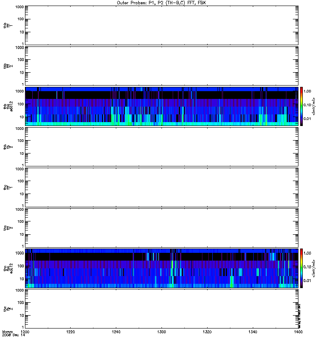This screenshot has height=344, width=323.
Task: Click the color bar beside thb fbk spectrogram
Action: [301, 106]
